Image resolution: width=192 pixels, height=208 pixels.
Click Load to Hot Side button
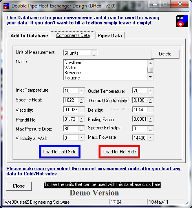119,152
